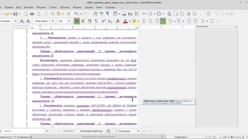Open the line spacing dropdown
248x139 pixels.
[x=207, y=21]
